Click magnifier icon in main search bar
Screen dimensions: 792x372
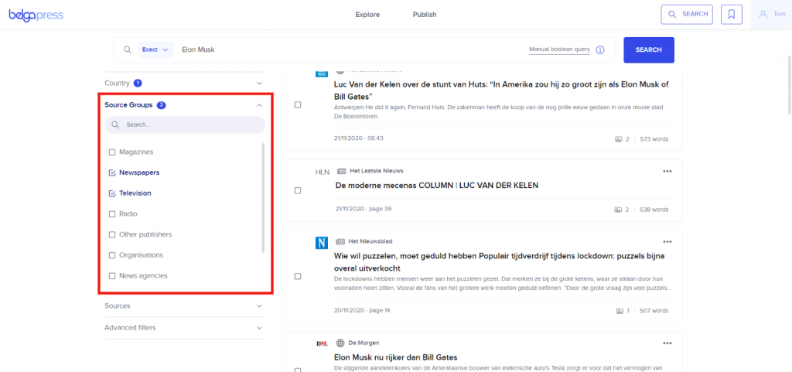pyautogui.click(x=128, y=50)
